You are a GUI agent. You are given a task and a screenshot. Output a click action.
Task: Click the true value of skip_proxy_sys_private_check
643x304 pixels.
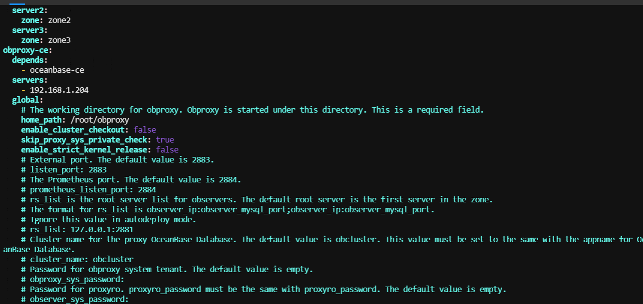pyautogui.click(x=165, y=140)
